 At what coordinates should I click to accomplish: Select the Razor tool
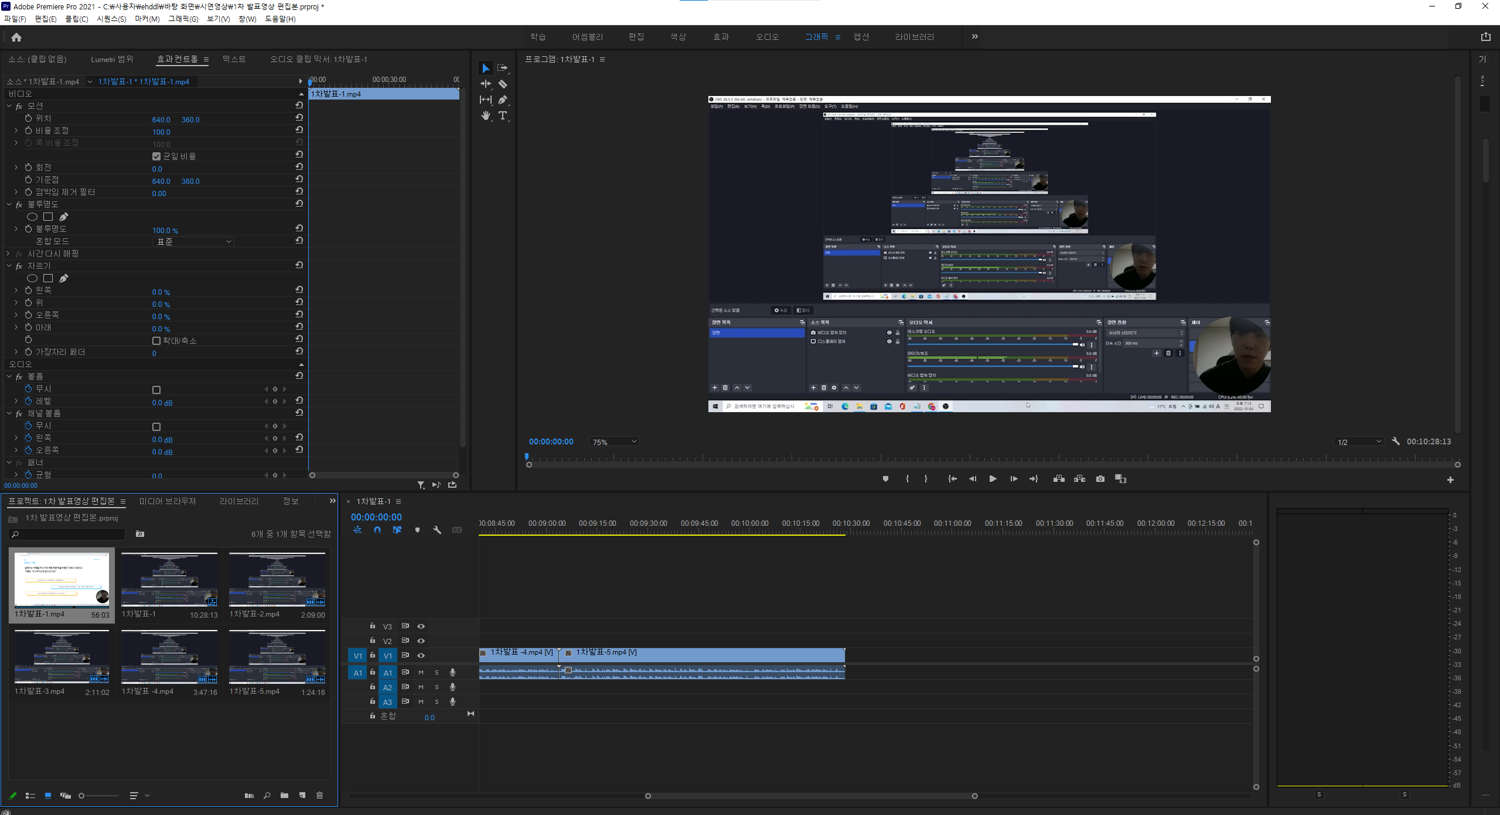503,84
